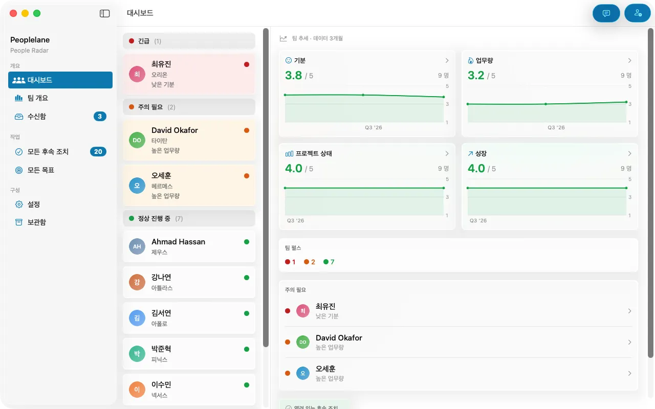Click 최유진's avatar in 주의 필요 panel
The height and width of the screenshot is (409, 655).
click(x=303, y=311)
